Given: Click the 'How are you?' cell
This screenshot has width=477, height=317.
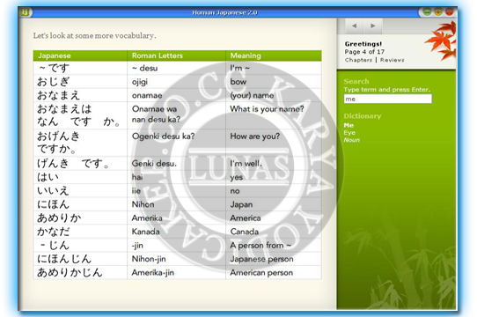Looking at the screenshot, I should coord(274,143).
